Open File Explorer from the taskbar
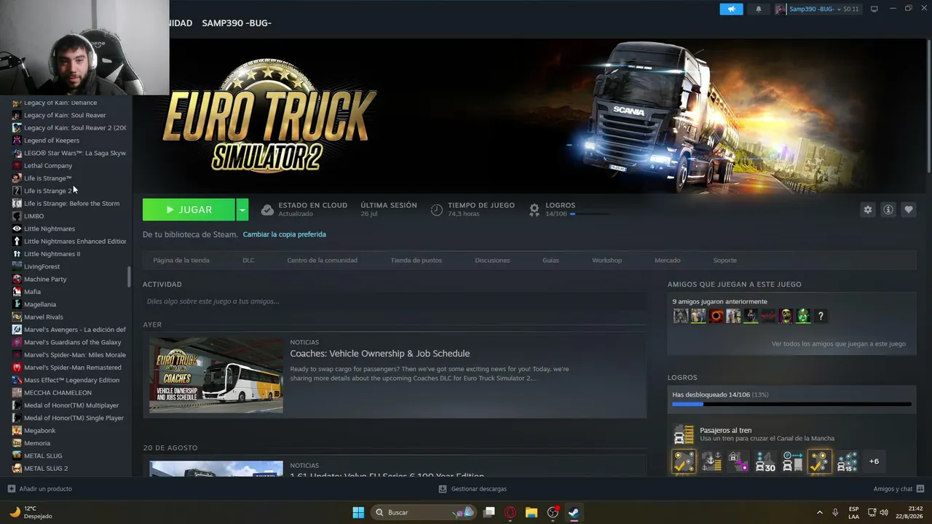The height and width of the screenshot is (524, 932). pos(532,512)
